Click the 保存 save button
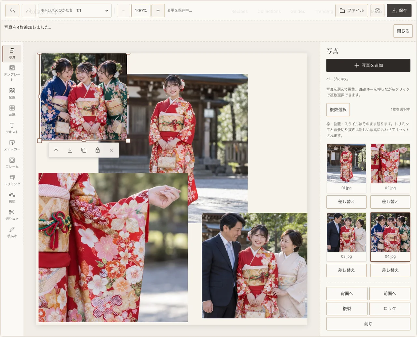The height and width of the screenshot is (337, 417). coord(399,10)
